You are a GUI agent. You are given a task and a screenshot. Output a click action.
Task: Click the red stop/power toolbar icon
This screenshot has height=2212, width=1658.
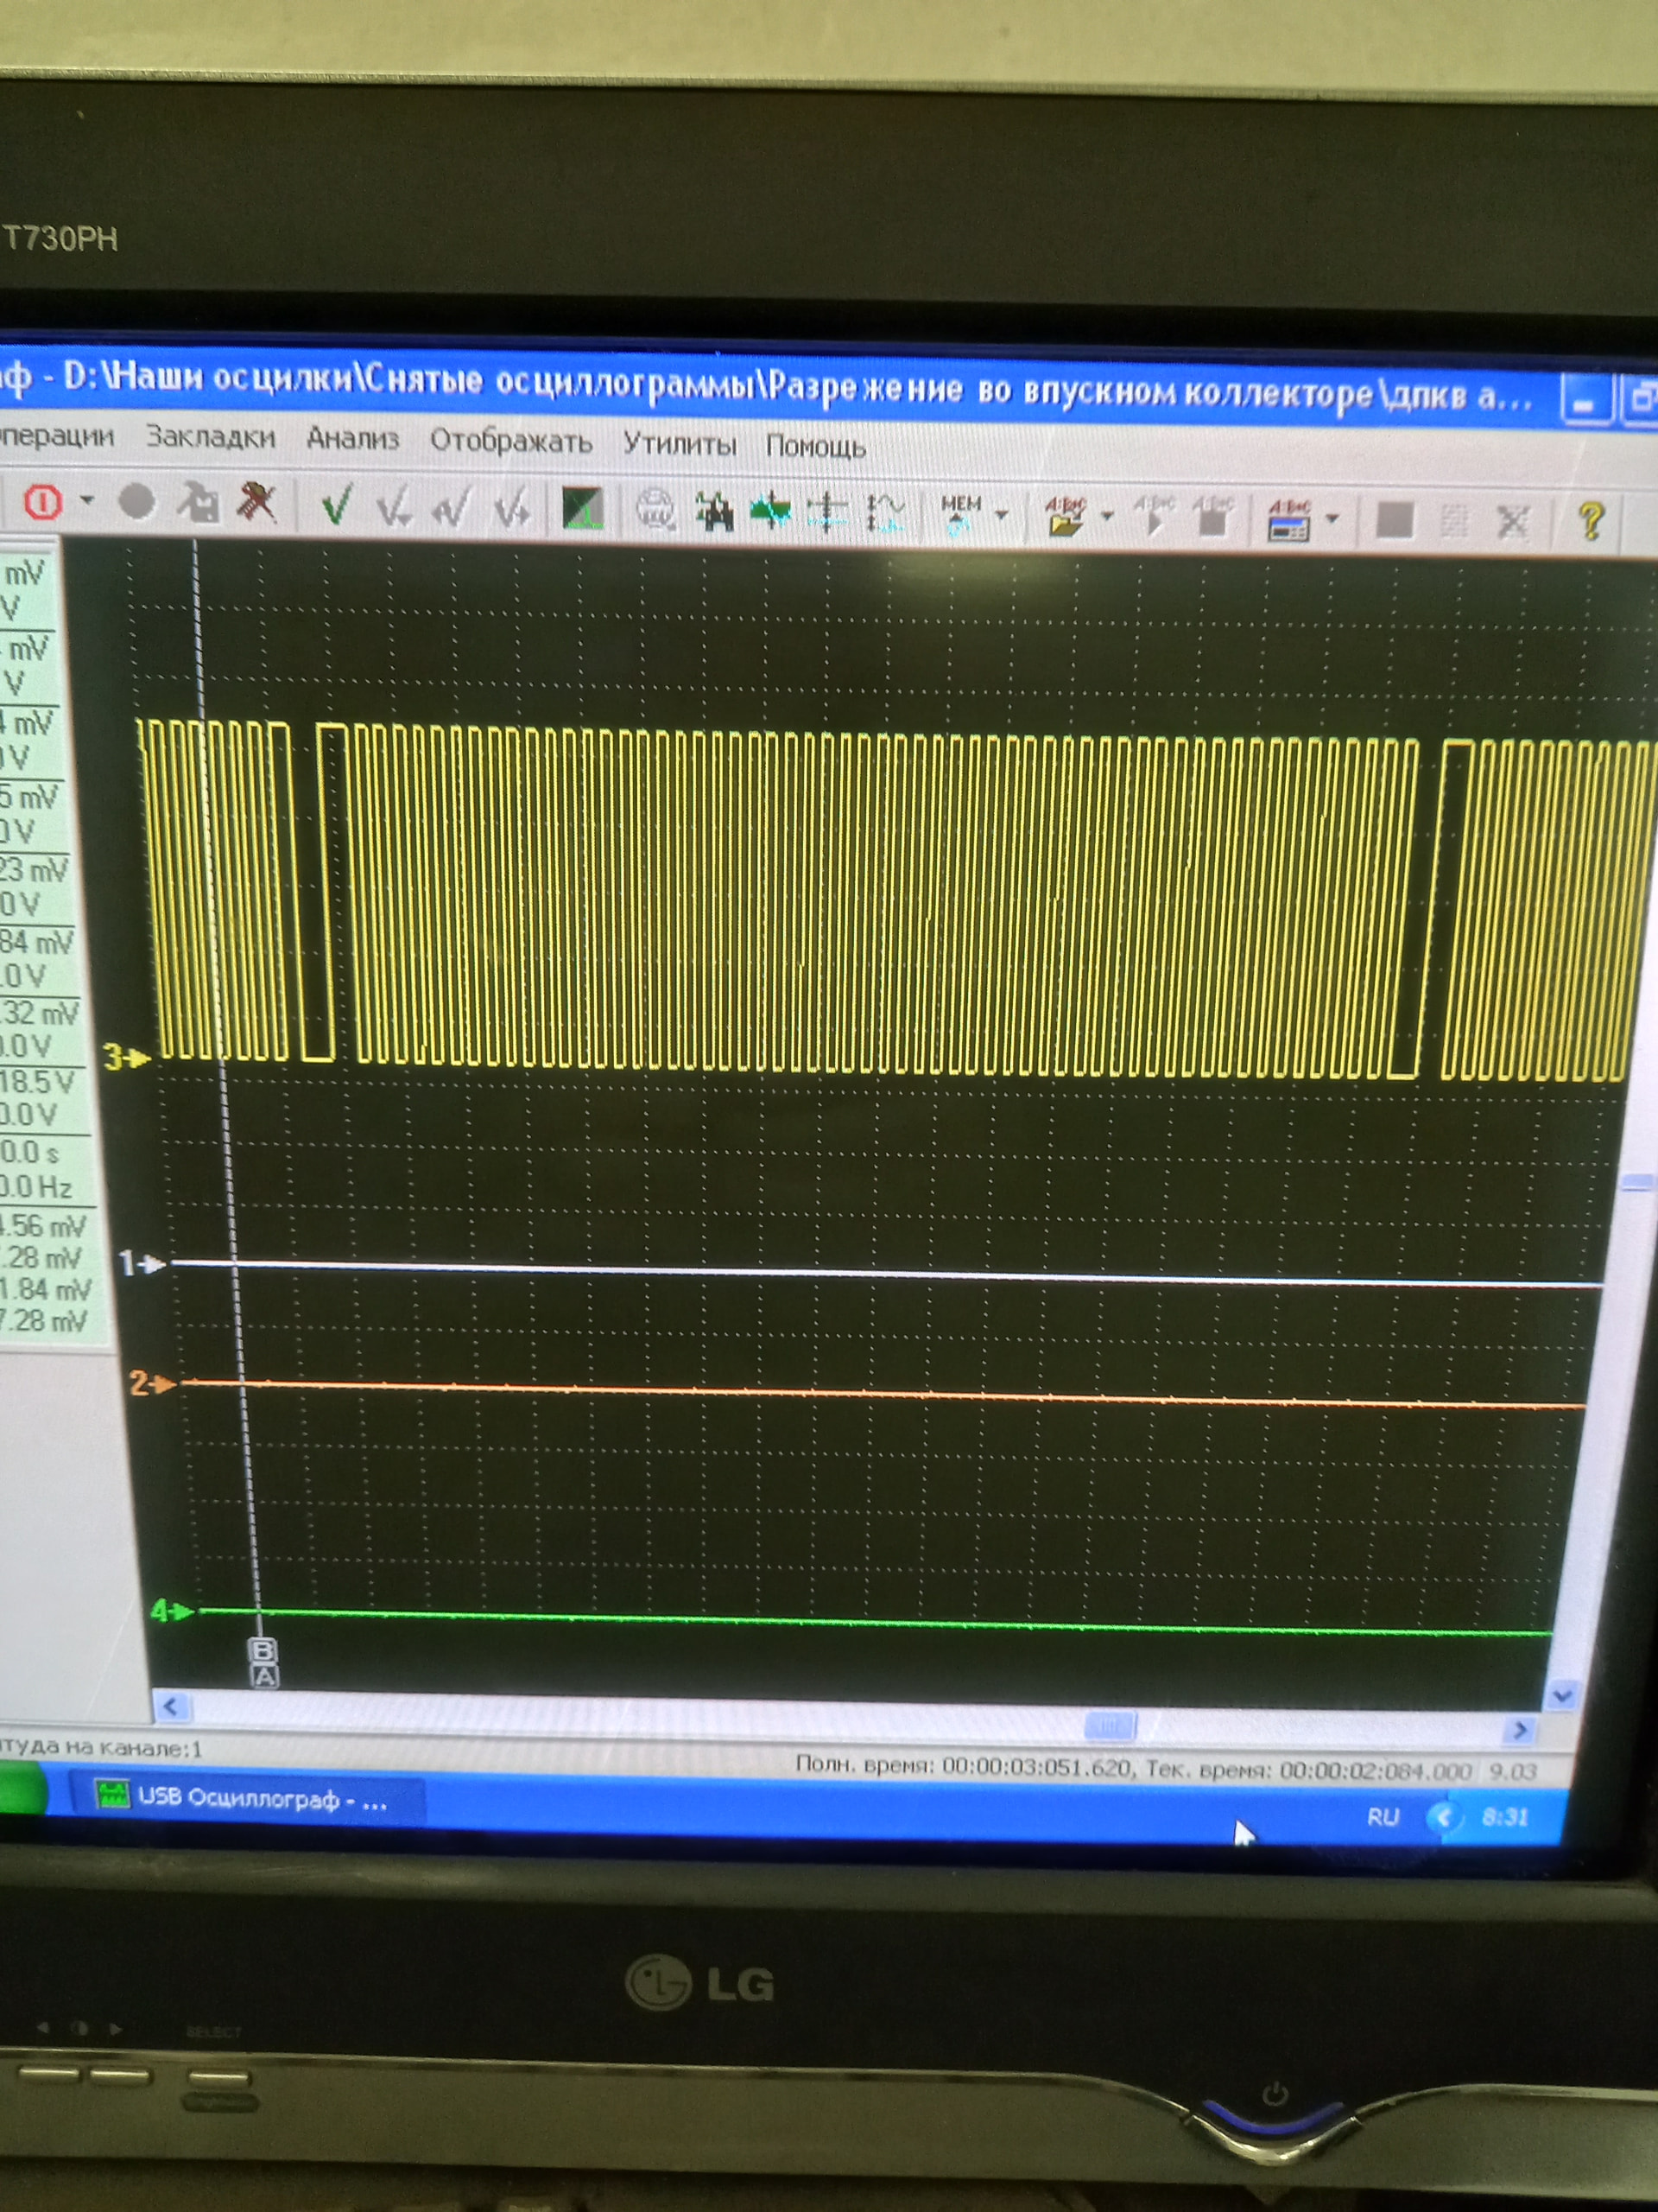click(x=43, y=501)
